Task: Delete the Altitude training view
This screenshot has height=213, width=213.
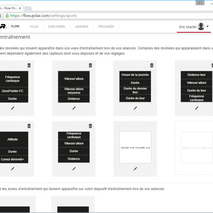Action: [x=29, y=126]
